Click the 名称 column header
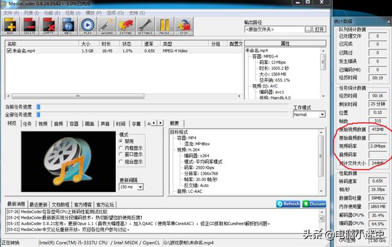Viewport: 392px width, 247px height. tap(42, 44)
